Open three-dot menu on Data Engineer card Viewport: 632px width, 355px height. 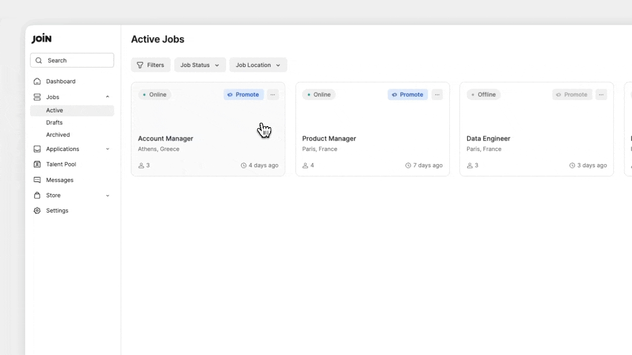601,95
